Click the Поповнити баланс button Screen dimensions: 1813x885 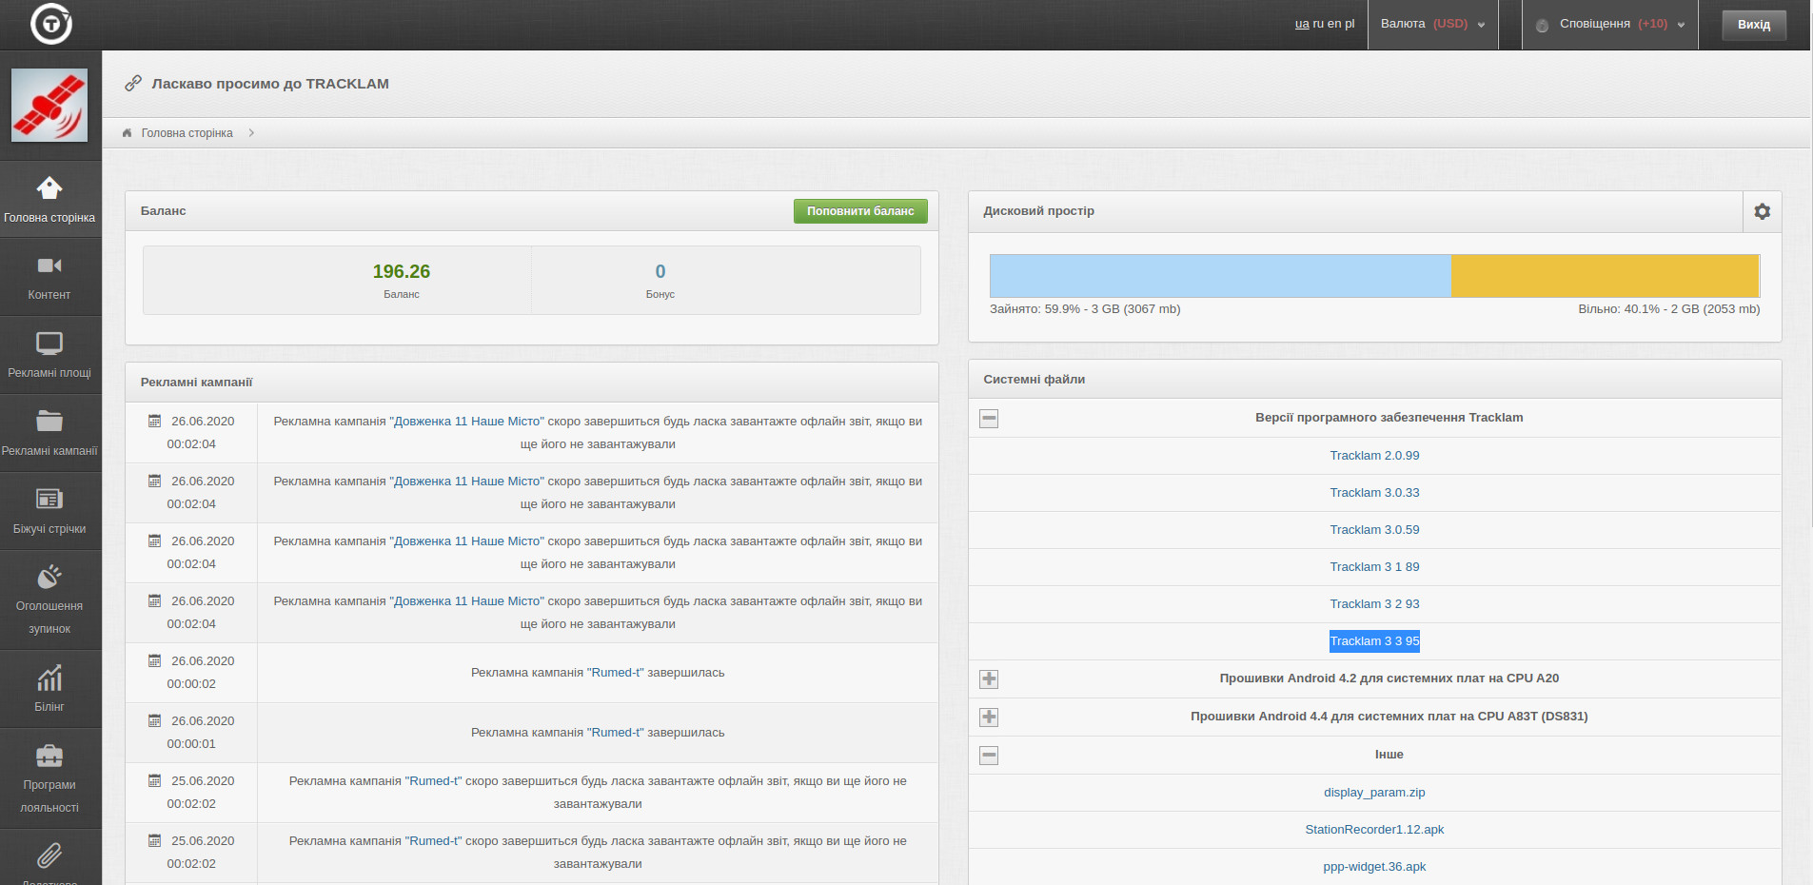860,211
